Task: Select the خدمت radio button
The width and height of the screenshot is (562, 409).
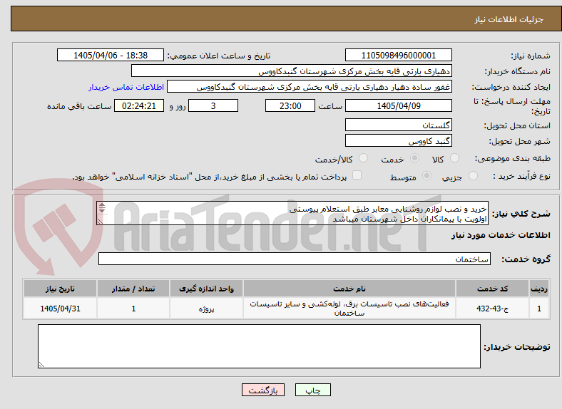Action: point(414,158)
